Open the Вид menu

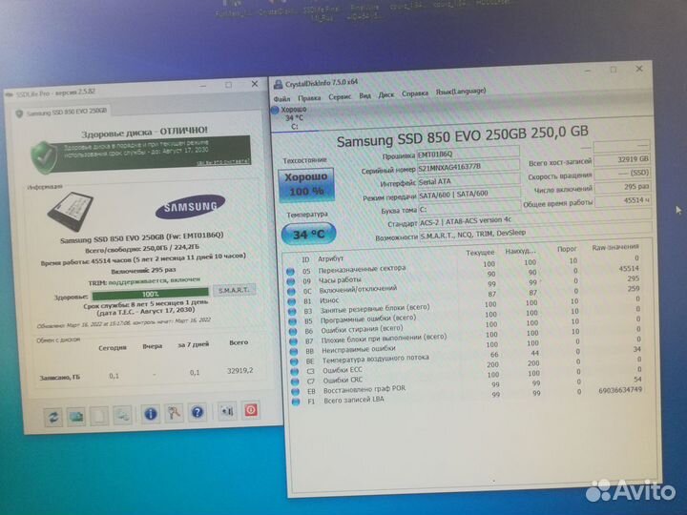364,96
